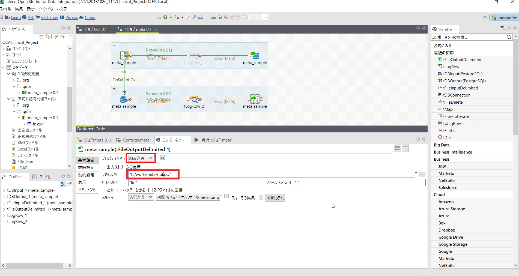Screen dimensions: 519x276
Task: Click the ファイル名 input field
Action: point(272,174)
